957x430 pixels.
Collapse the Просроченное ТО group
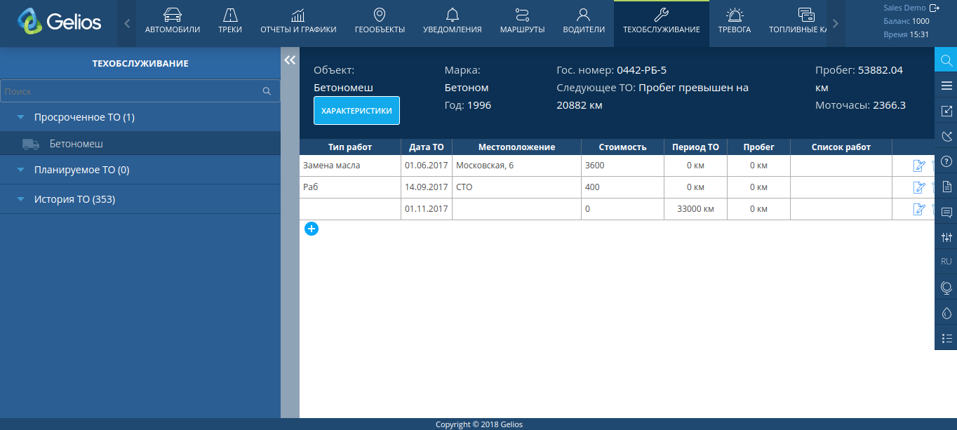(x=21, y=117)
